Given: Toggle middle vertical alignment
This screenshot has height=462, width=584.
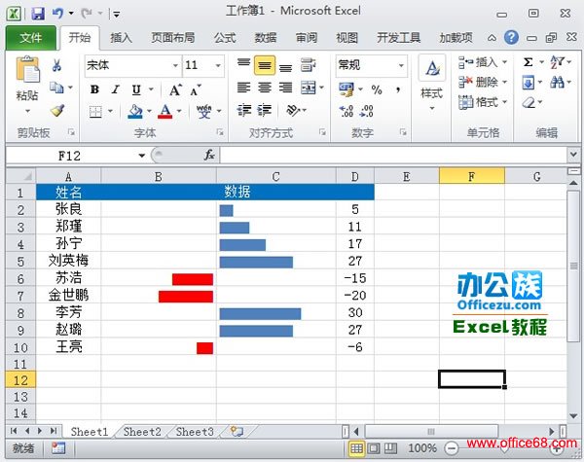Looking at the screenshot, I should point(265,65).
